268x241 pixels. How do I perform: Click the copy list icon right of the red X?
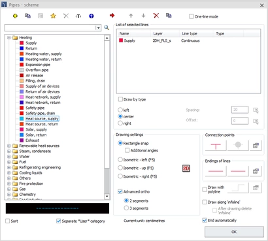pos(169,16)
